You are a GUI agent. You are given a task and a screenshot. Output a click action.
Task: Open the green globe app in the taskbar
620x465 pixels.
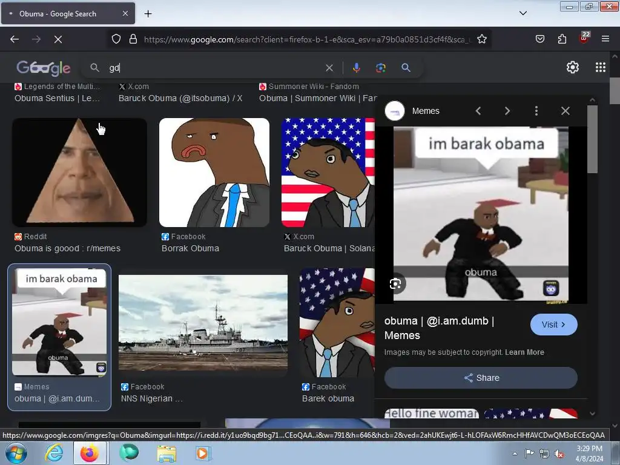(128, 453)
